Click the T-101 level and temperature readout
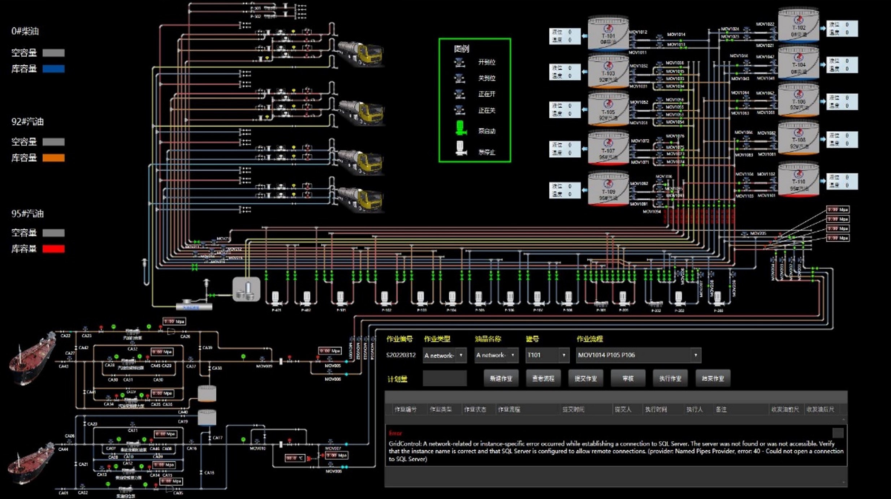The image size is (891, 499). [x=565, y=36]
